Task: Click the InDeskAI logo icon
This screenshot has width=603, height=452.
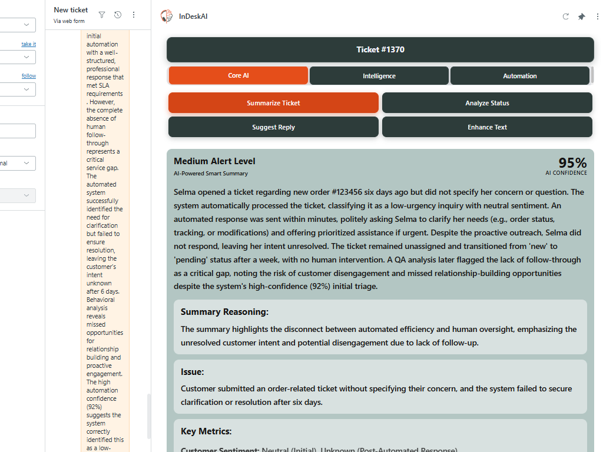Action: [167, 16]
